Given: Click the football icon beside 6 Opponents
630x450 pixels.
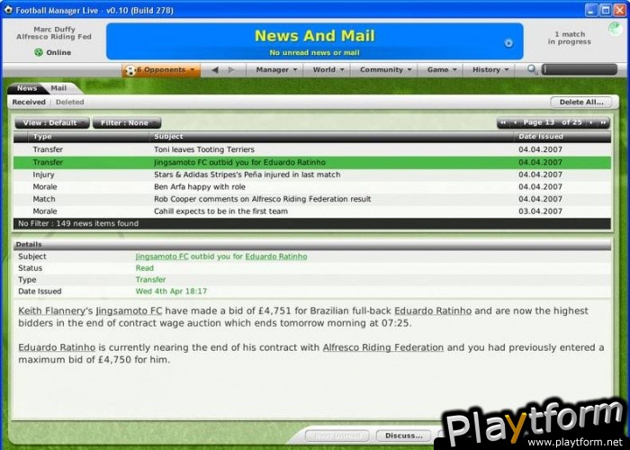Looking at the screenshot, I should 130,70.
